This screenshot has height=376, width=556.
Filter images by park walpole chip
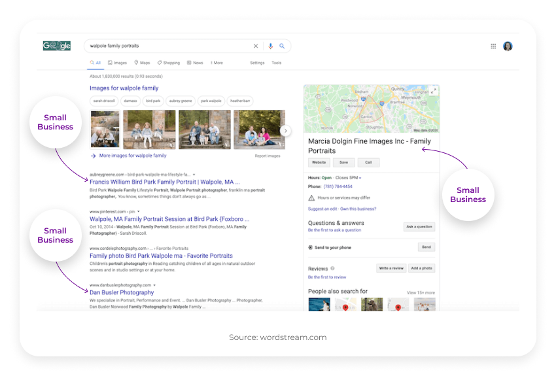click(211, 101)
